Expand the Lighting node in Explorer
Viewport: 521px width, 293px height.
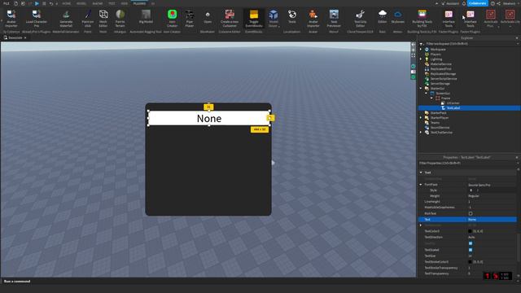[x=421, y=59]
